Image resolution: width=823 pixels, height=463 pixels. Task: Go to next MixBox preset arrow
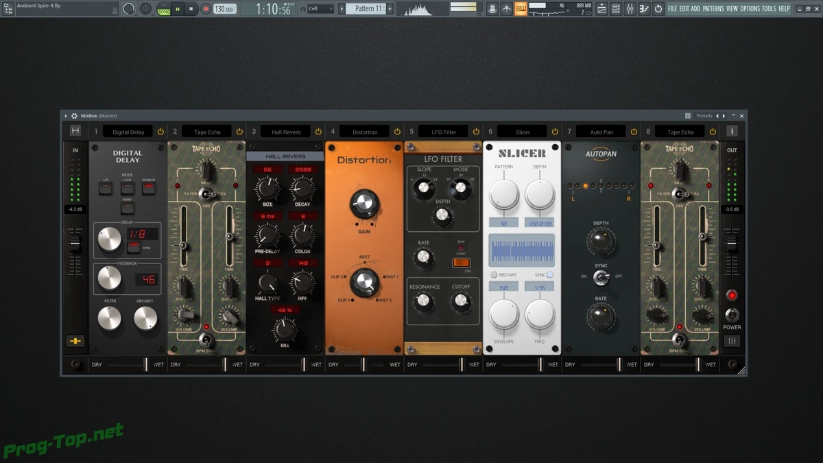(723, 116)
